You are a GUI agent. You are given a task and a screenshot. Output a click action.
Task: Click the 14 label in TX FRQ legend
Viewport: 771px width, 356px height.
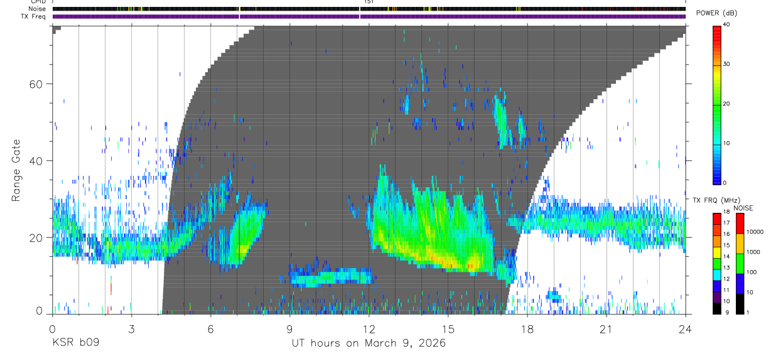click(725, 256)
